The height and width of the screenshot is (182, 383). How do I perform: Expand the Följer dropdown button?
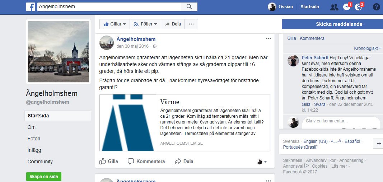coord(145,24)
